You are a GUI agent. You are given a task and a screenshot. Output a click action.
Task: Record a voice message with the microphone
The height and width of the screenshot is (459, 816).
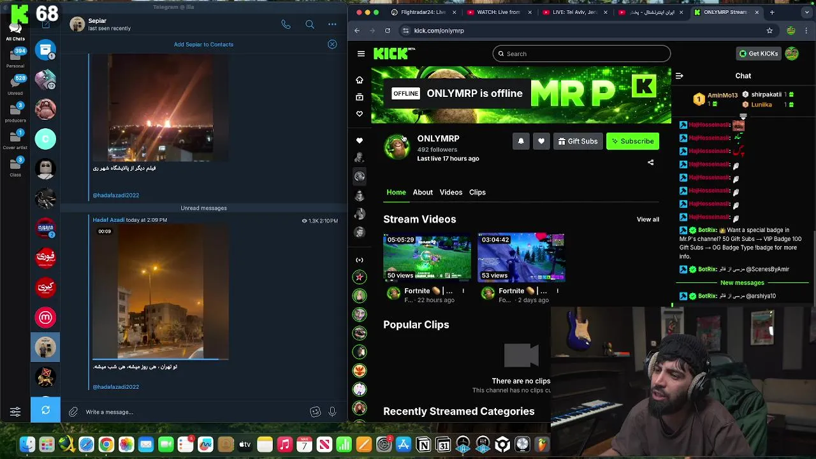point(332,412)
